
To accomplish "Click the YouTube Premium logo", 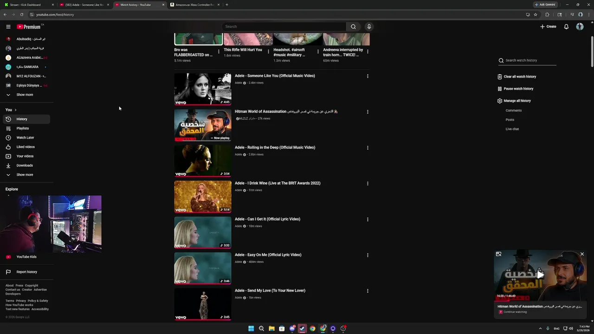I will coord(30,26).
